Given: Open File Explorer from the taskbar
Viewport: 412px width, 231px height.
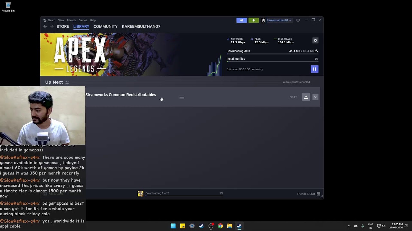Looking at the screenshot, I should point(229,226).
